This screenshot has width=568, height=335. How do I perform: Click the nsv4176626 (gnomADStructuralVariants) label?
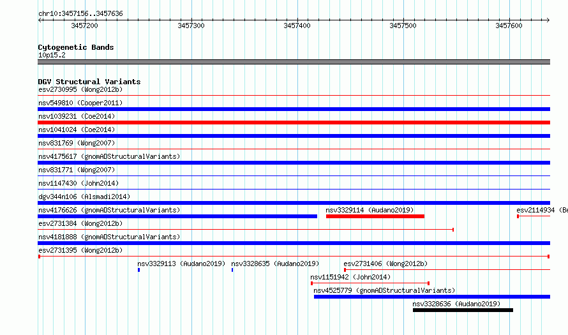109,210
